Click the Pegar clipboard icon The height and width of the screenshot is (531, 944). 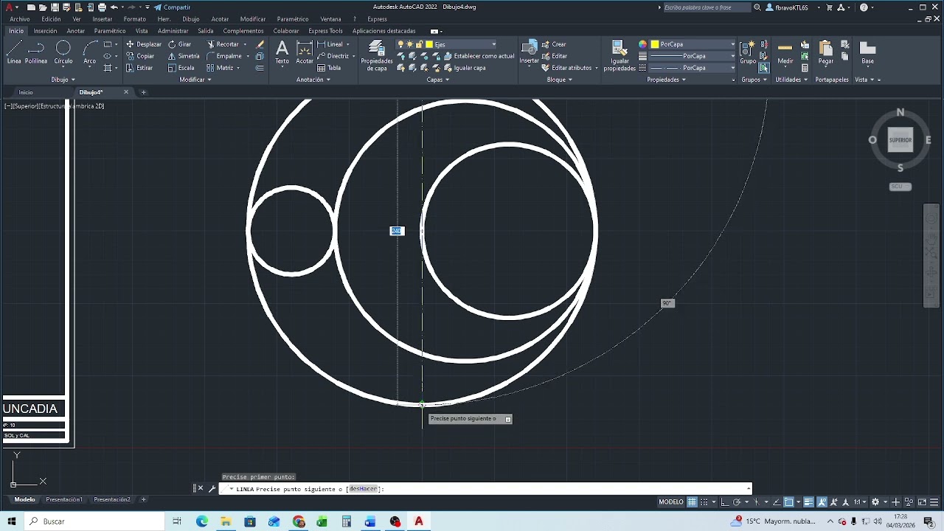826,52
